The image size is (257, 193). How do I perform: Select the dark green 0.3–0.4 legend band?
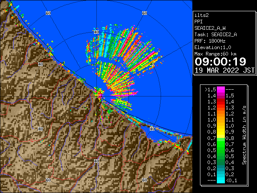(221, 162)
